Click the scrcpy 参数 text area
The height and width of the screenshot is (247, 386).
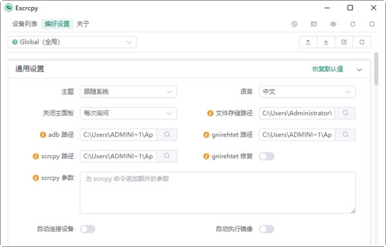point(217,192)
